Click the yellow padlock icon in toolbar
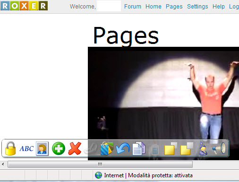Viewport: 239px width, 182px height. coord(10,148)
